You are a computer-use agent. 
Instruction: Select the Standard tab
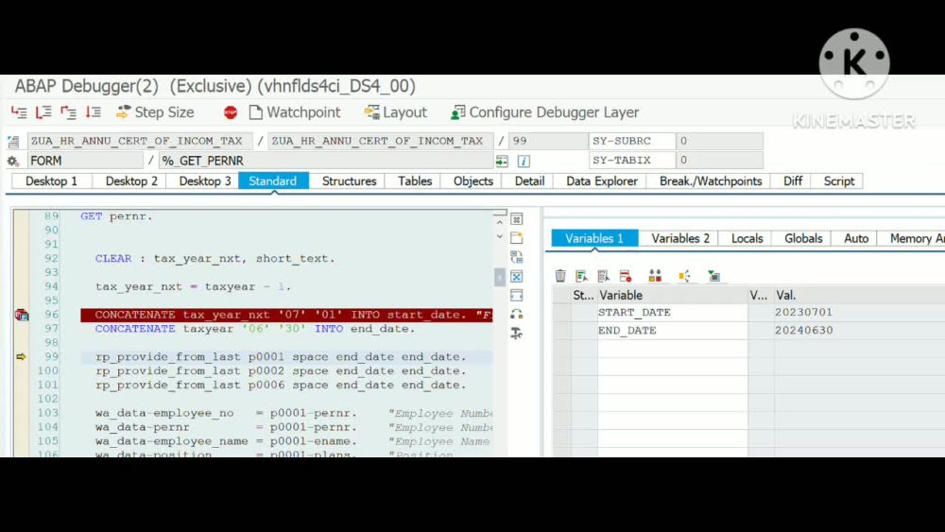click(x=273, y=180)
